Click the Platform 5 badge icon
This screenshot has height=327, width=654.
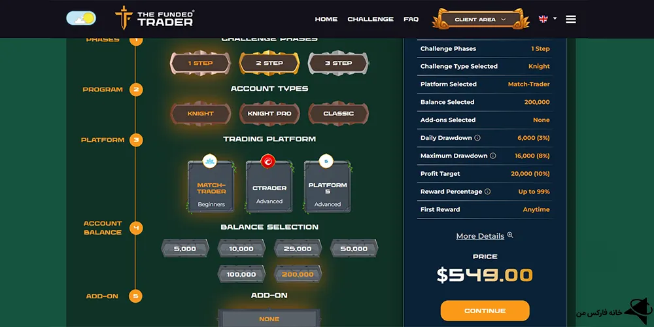coord(326,162)
